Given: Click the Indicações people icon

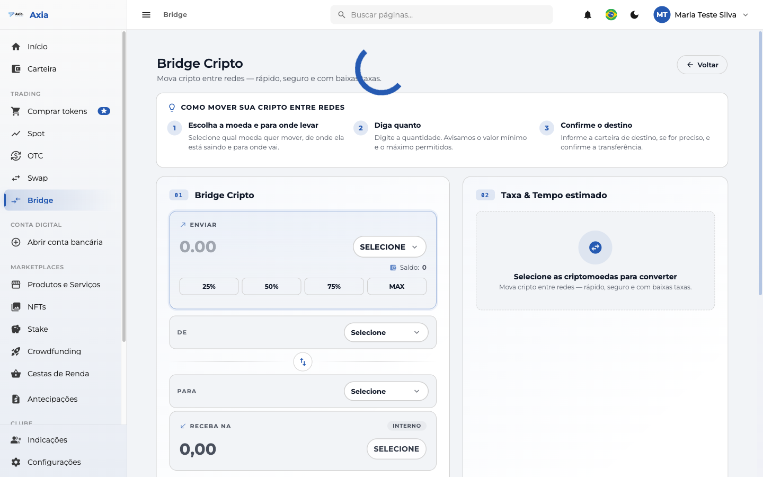Looking at the screenshot, I should 16,440.
